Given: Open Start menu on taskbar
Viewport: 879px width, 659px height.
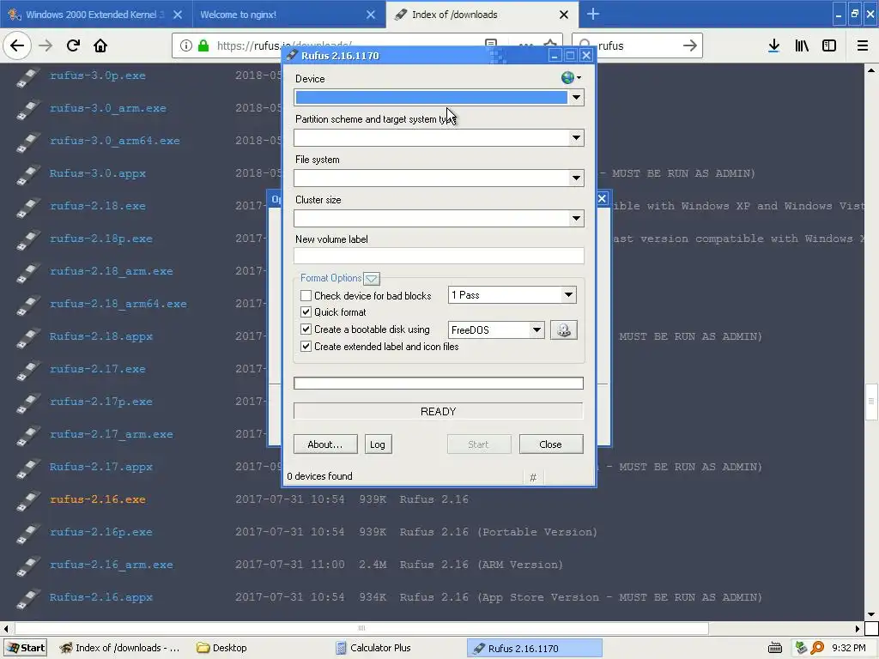Looking at the screenshot, I should coord(25,649).
